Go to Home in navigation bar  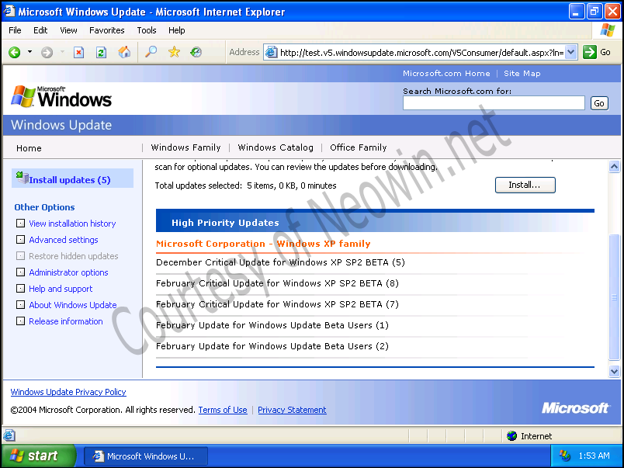pos(29,148)
